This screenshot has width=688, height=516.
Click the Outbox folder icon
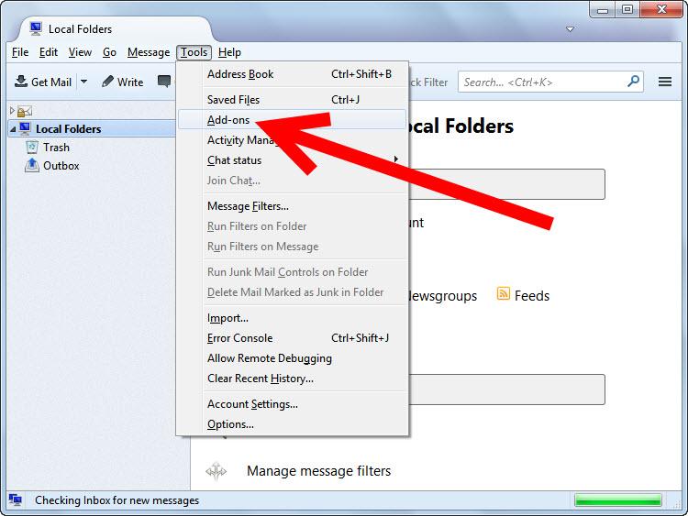[31, 166]
